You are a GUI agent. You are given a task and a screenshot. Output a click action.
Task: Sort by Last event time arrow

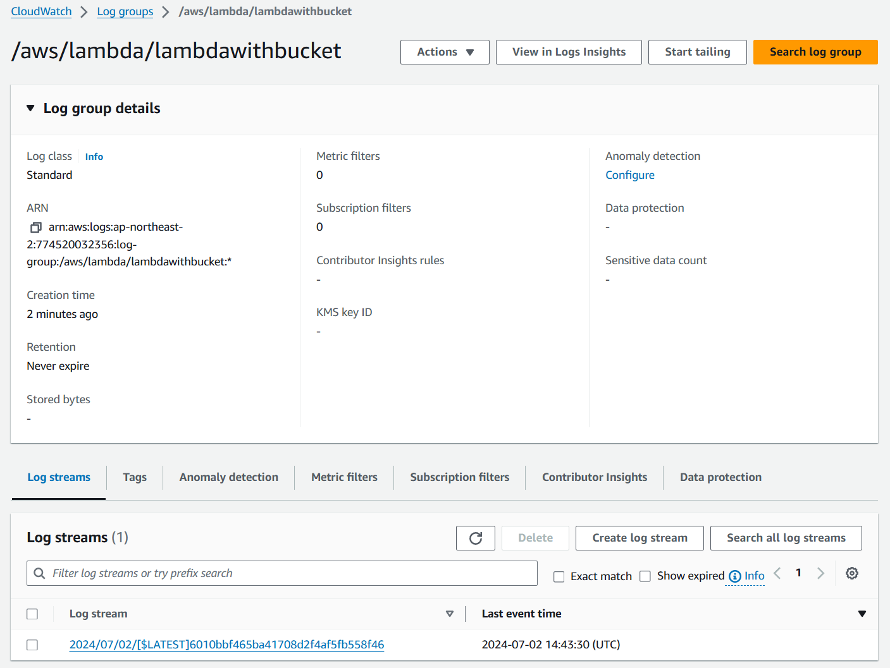[x=862, y=614]
